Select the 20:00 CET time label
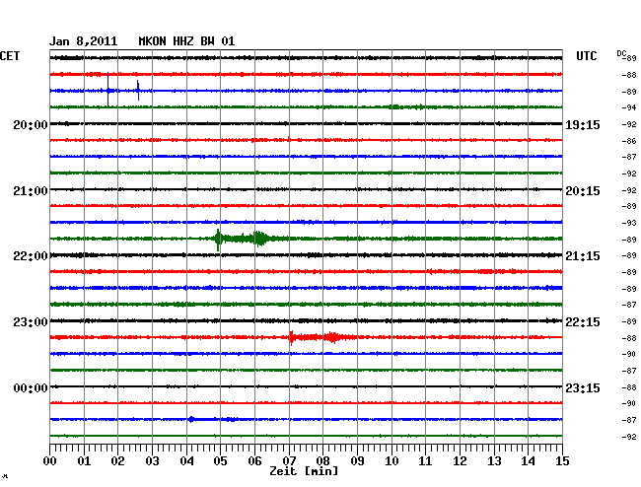641x487 pixels. (x=31, y=124)
